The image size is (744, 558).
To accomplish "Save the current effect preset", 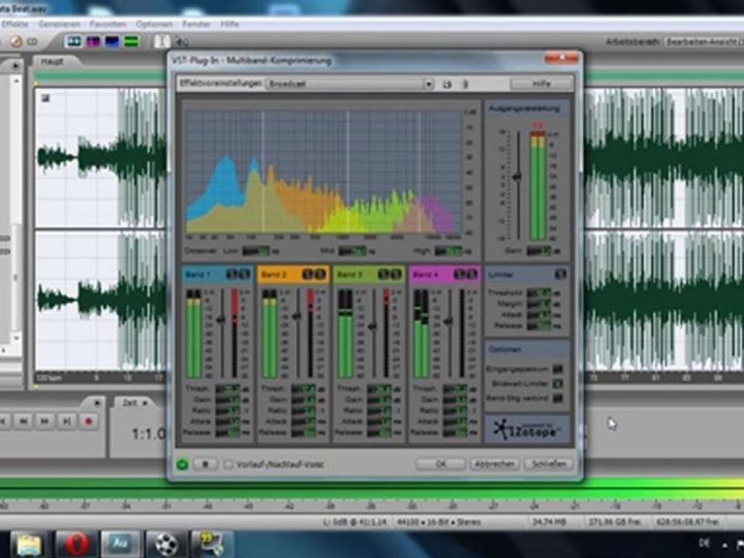I will coord(447,84).
